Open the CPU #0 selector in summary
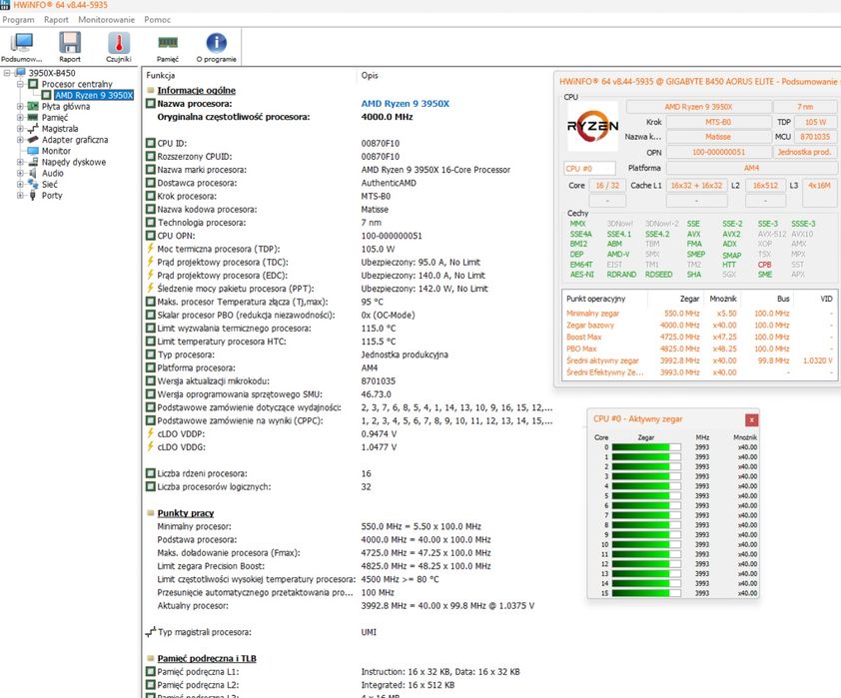Viewport: 841px width, 698px height. 589,169
